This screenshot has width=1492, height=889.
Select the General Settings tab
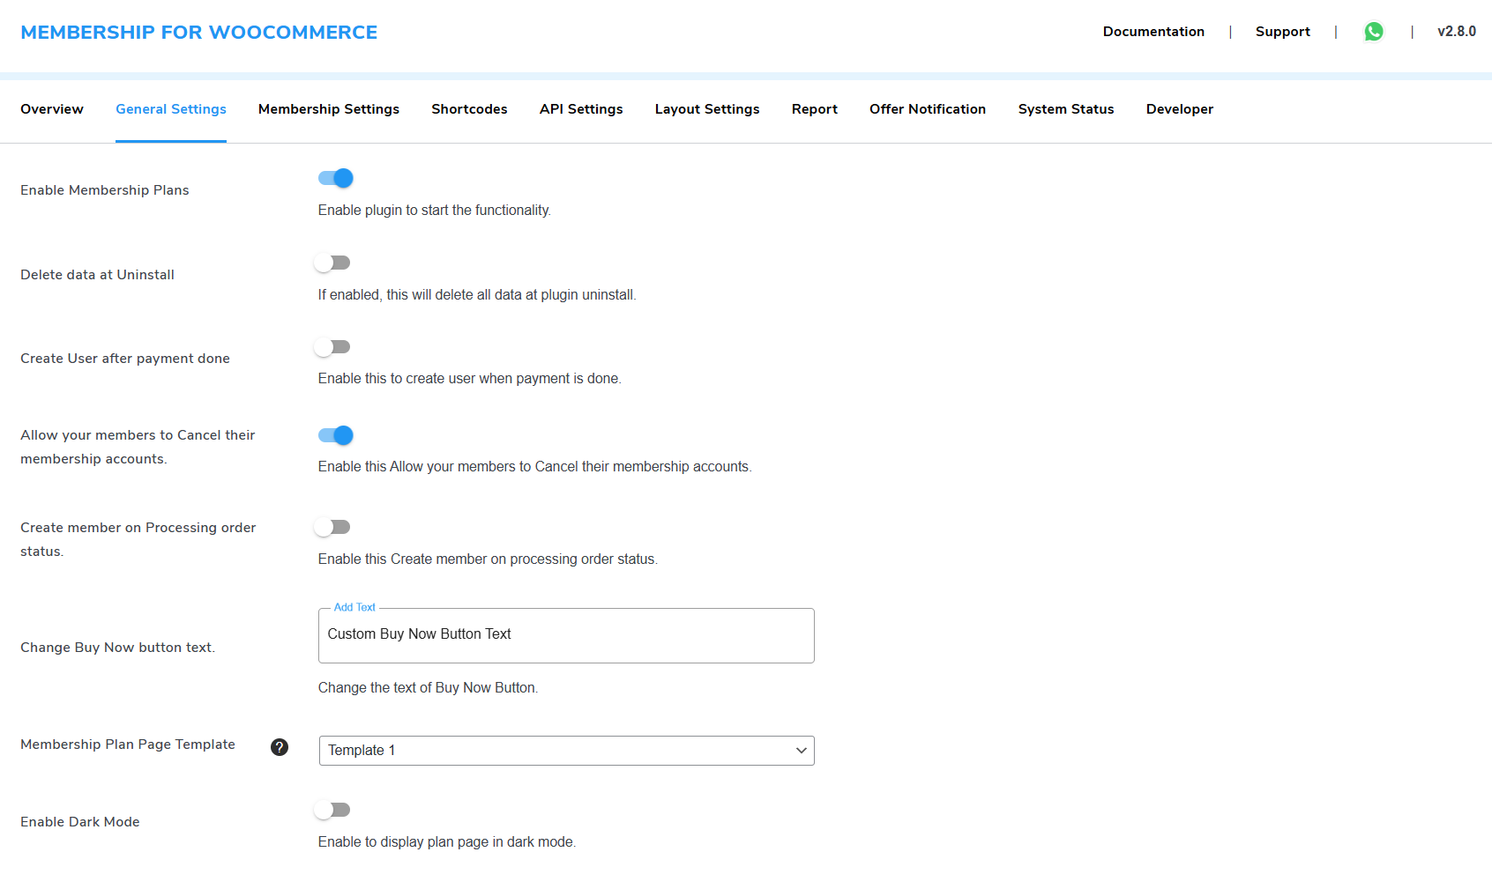(171, 109)
